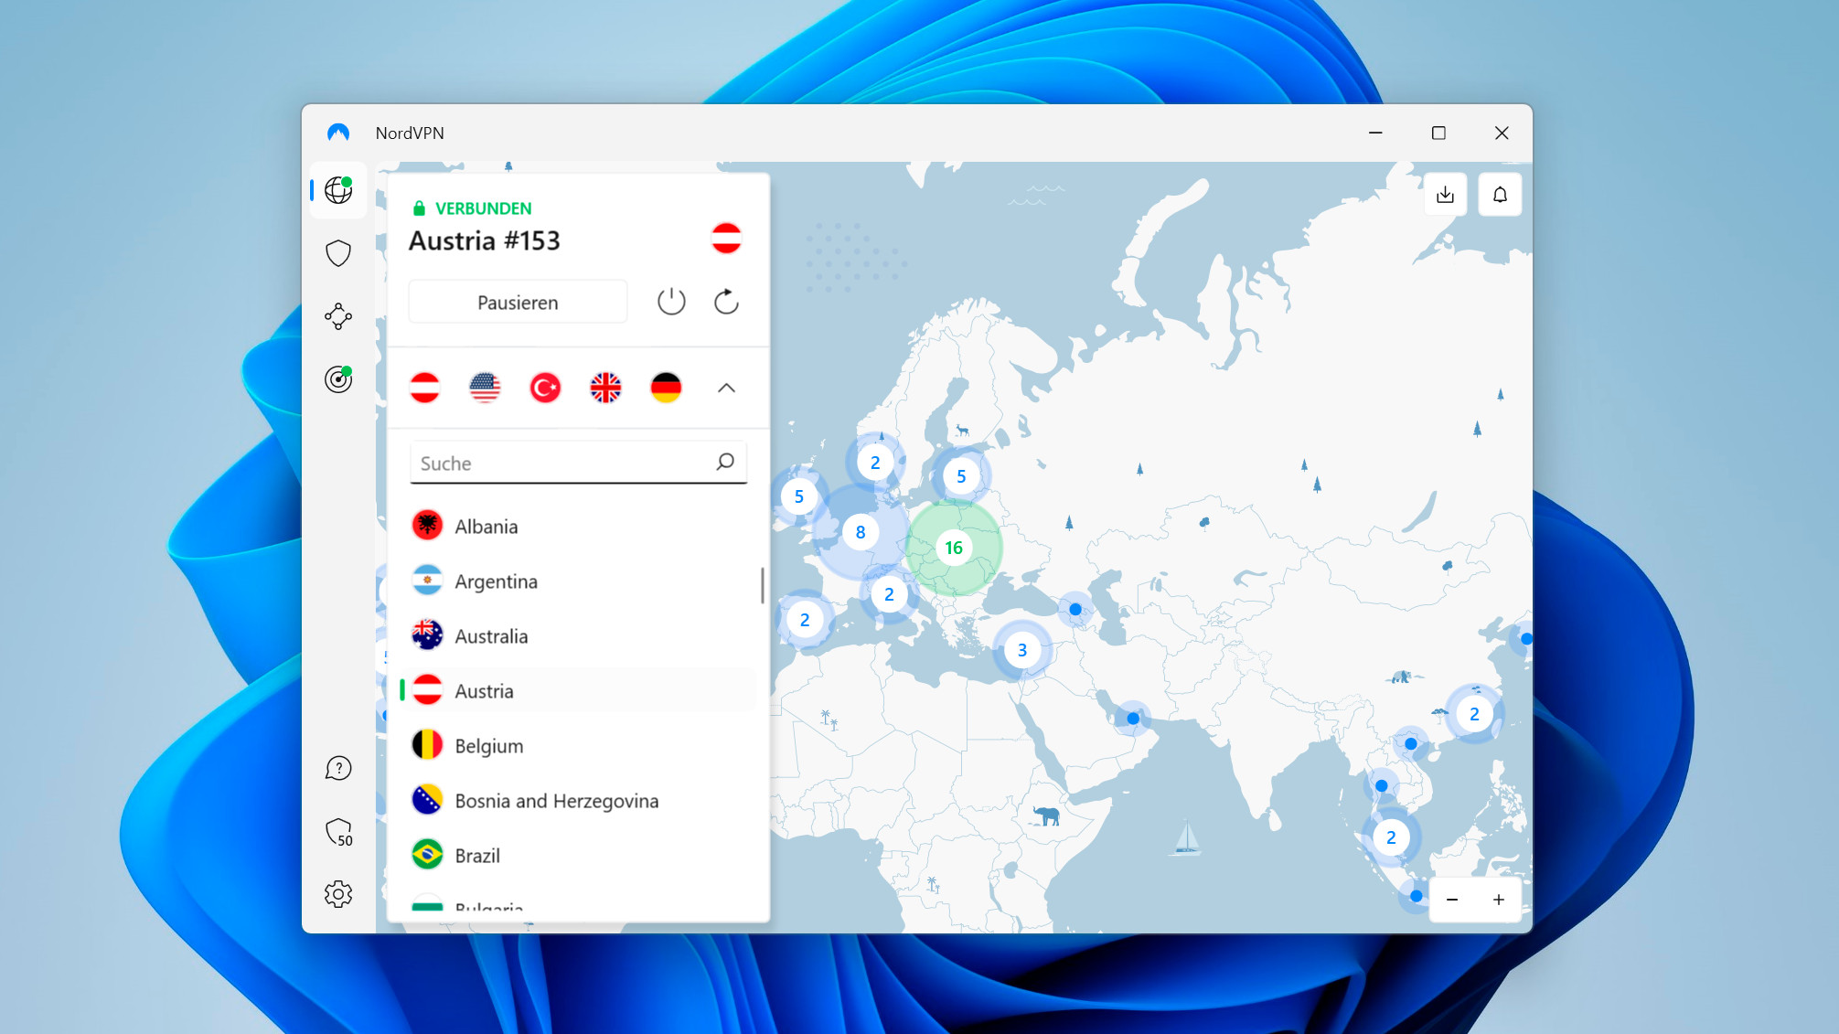Select Brazil from the country list

click(578, 855)
